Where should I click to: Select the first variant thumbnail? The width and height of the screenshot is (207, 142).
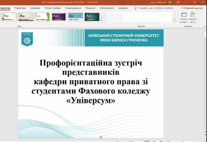(x=115, y=17)
